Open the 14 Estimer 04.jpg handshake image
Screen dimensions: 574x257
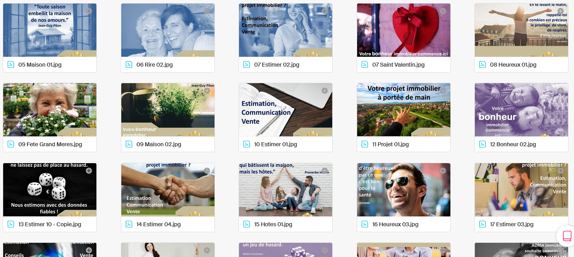(x=168, y=190)
